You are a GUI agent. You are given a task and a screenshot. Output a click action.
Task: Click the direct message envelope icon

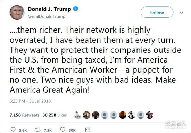(88, 130)
